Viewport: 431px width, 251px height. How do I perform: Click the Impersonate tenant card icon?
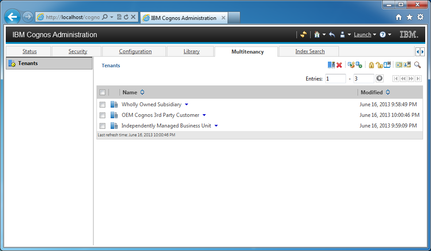pos(399,65)
